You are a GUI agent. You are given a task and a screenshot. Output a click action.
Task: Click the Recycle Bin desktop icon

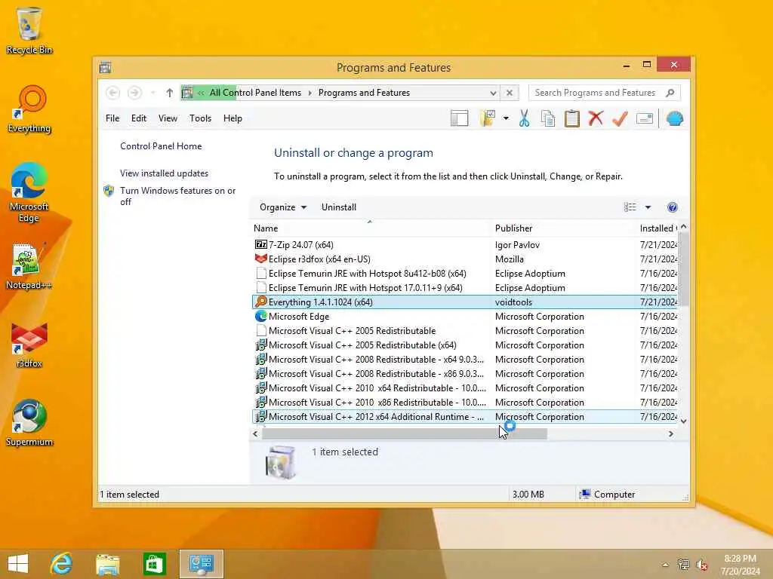pos(29,30)
